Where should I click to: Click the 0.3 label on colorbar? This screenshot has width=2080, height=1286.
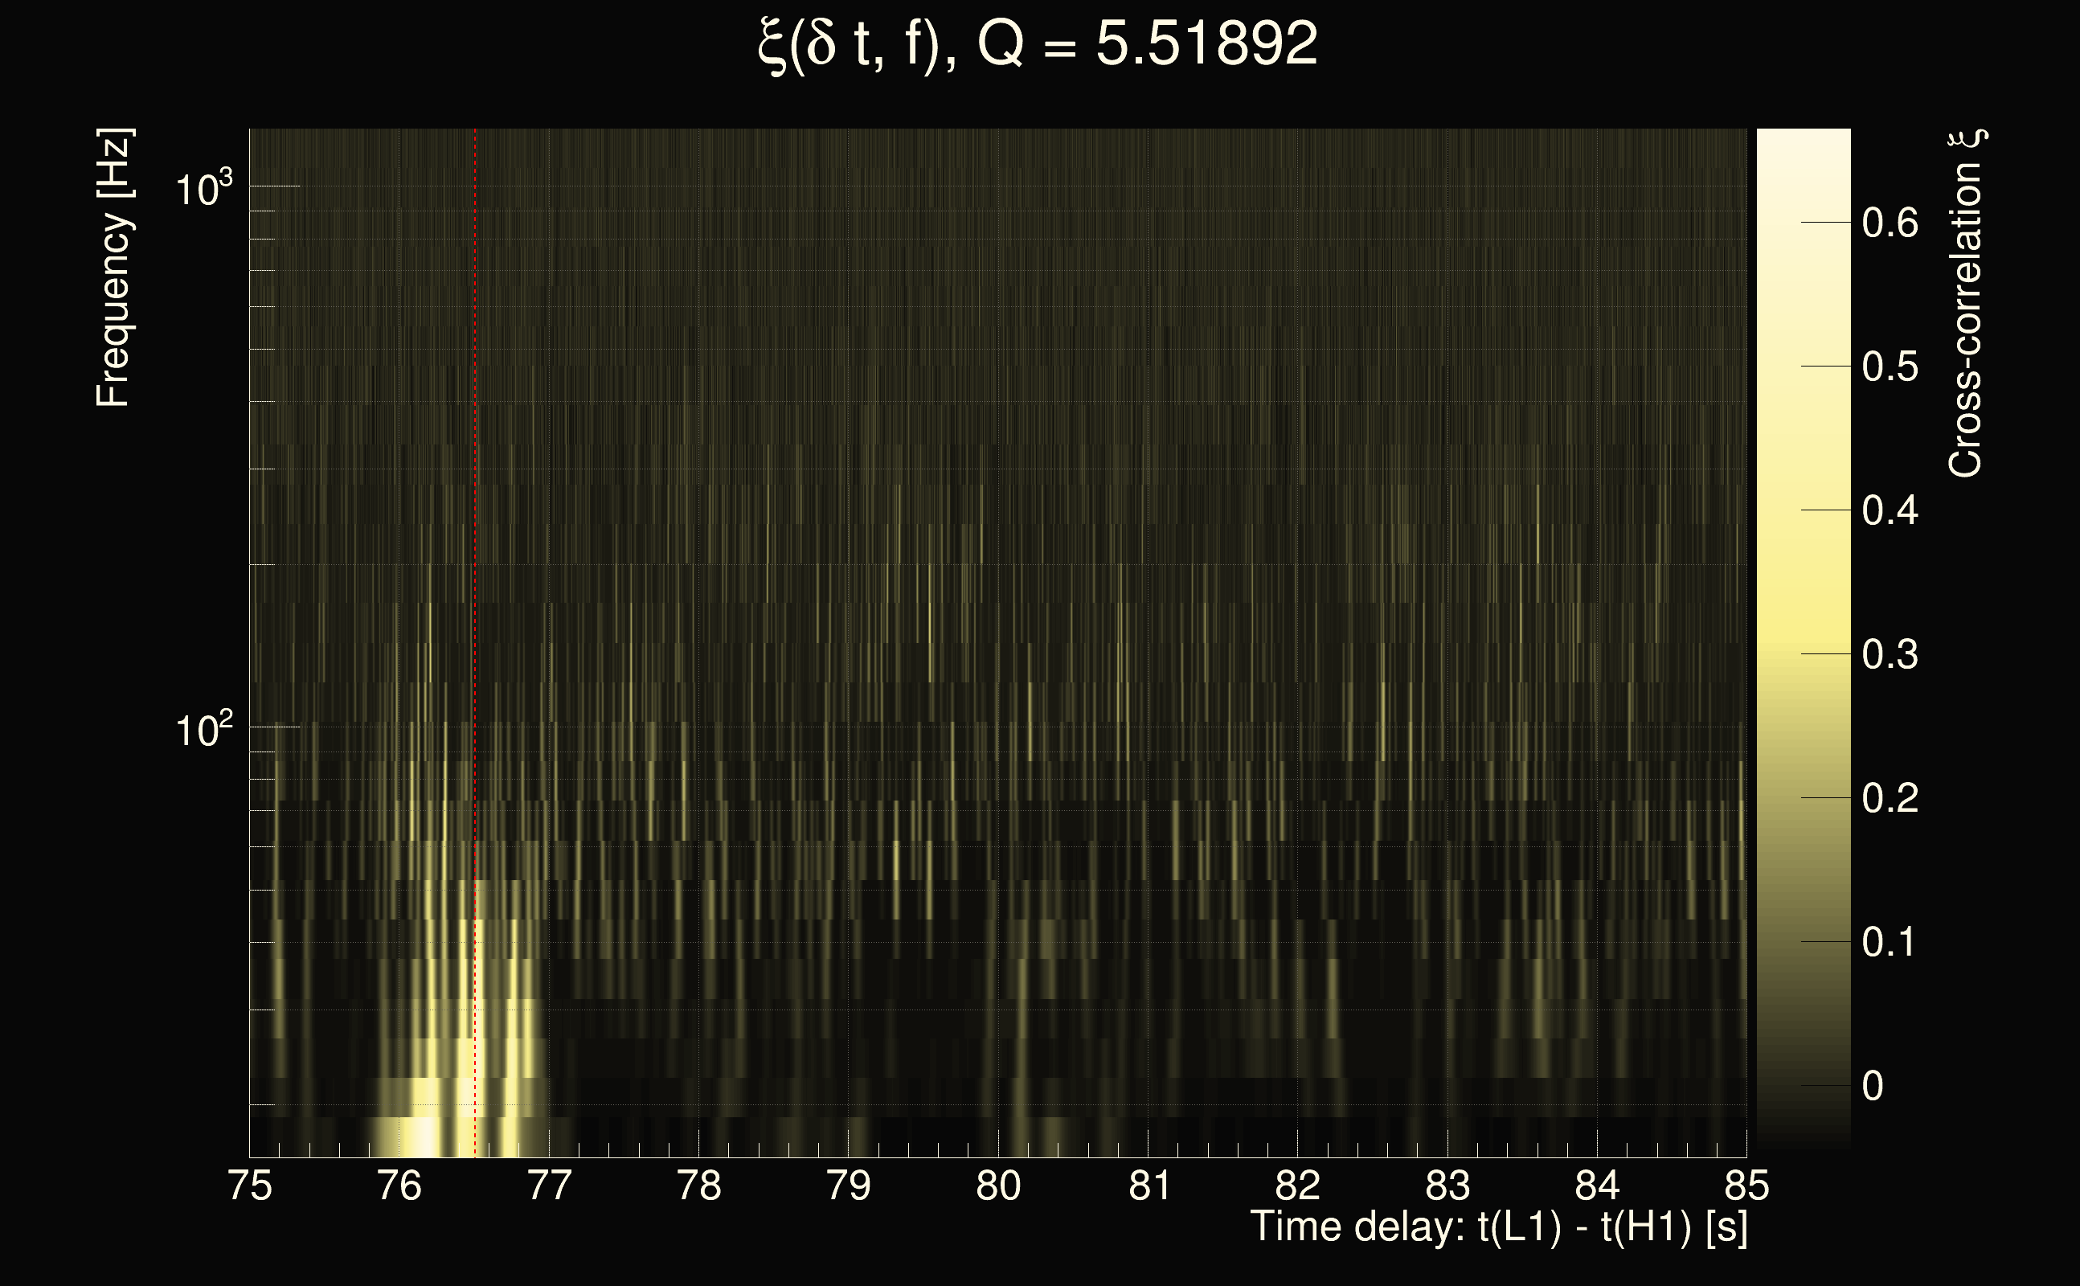click(1890, 655)
